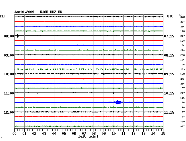Select the 09:15 UTC time label
The image size is (186, 141).
[169, 74]
